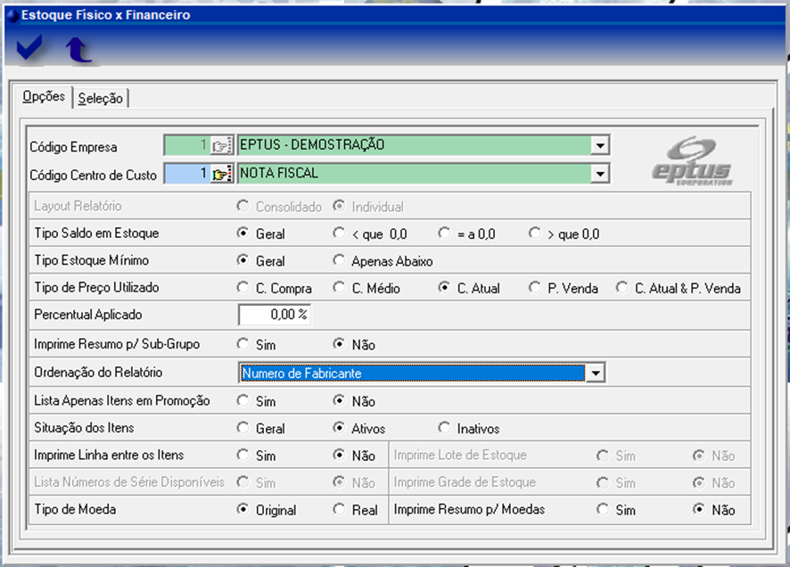Expand the EPTUS - DEMONSTRAÇÃO company dropdown
Image resolution: width=790 pixels, height=567 pixels.
click(601, 145)
